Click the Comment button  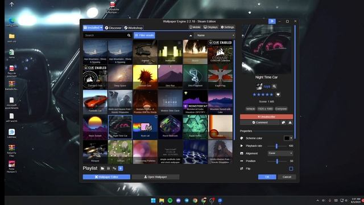(260, 122)
